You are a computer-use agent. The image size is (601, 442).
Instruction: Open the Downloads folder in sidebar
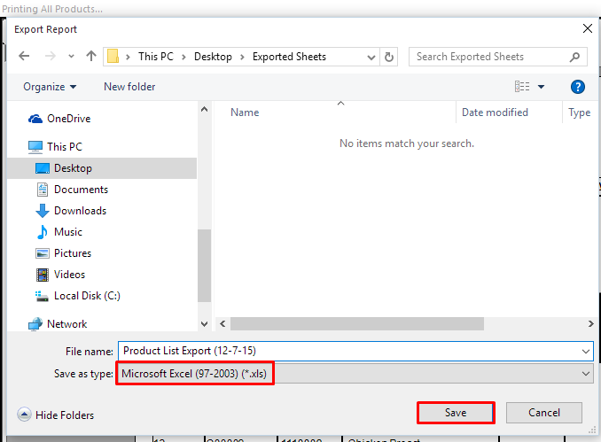79,211
